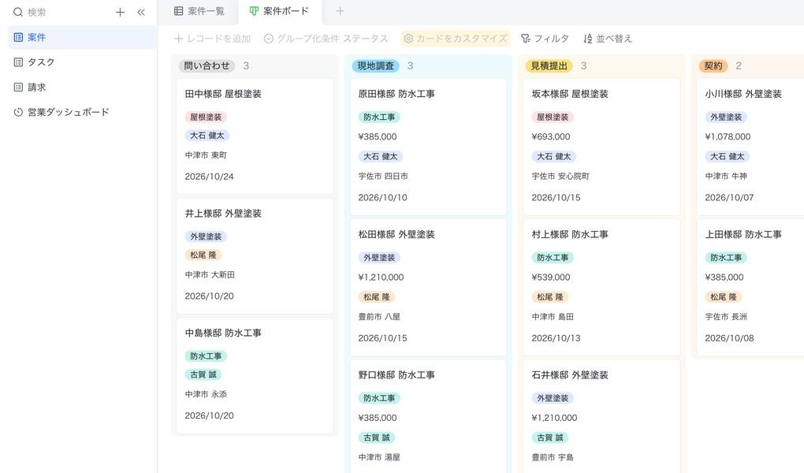Click the 現地調査 column header tag
The image size is (804, 473).
click(376, 65)
